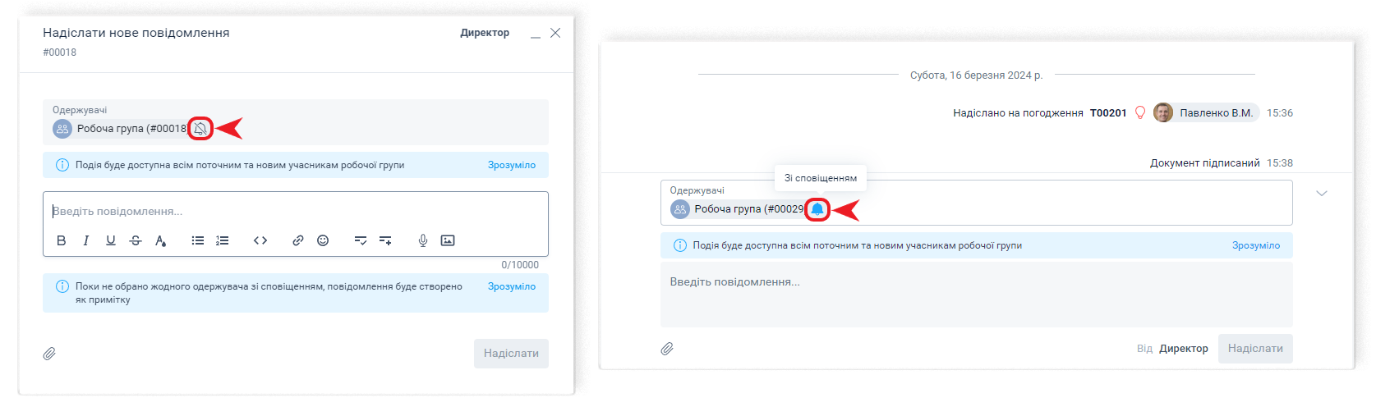Open the text color picker
The width and height of the screenshot is (1376, 416).
click(161, 240)
